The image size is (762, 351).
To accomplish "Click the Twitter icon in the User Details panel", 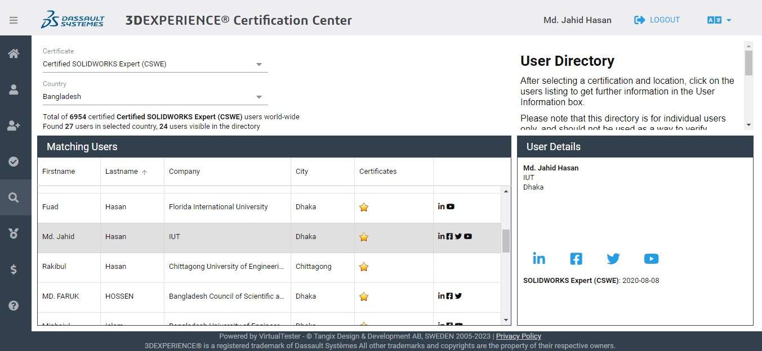I will click(613, 259).
